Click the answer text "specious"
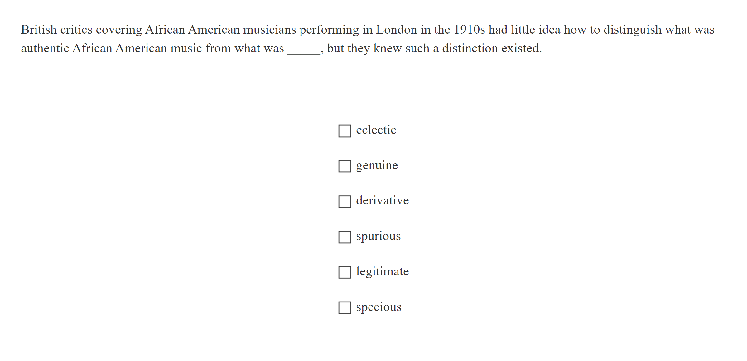This screenshot has width=747, height=361. [x=379, y=307]
